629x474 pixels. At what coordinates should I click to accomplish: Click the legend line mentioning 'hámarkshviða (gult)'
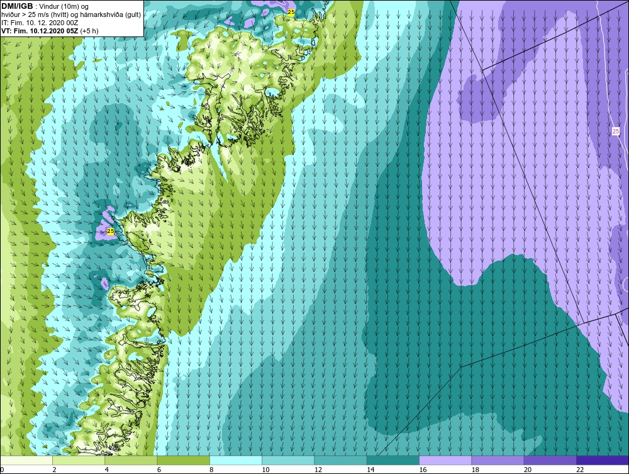(71, 14)
